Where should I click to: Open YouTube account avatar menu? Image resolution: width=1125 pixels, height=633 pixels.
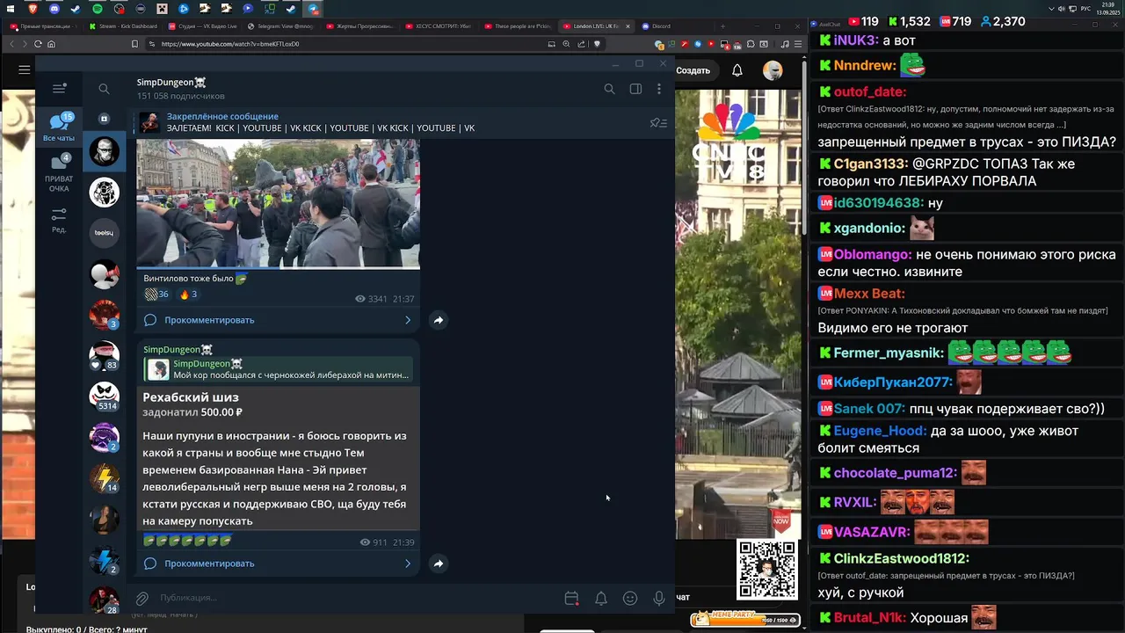[773, 70]
